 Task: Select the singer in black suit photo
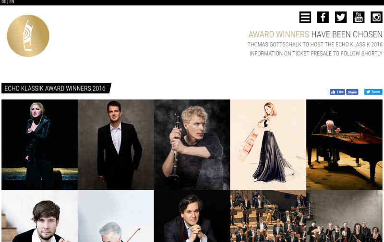pos(116,144)
